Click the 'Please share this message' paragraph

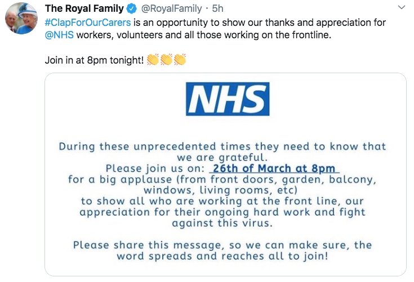[x=222, y=250]
